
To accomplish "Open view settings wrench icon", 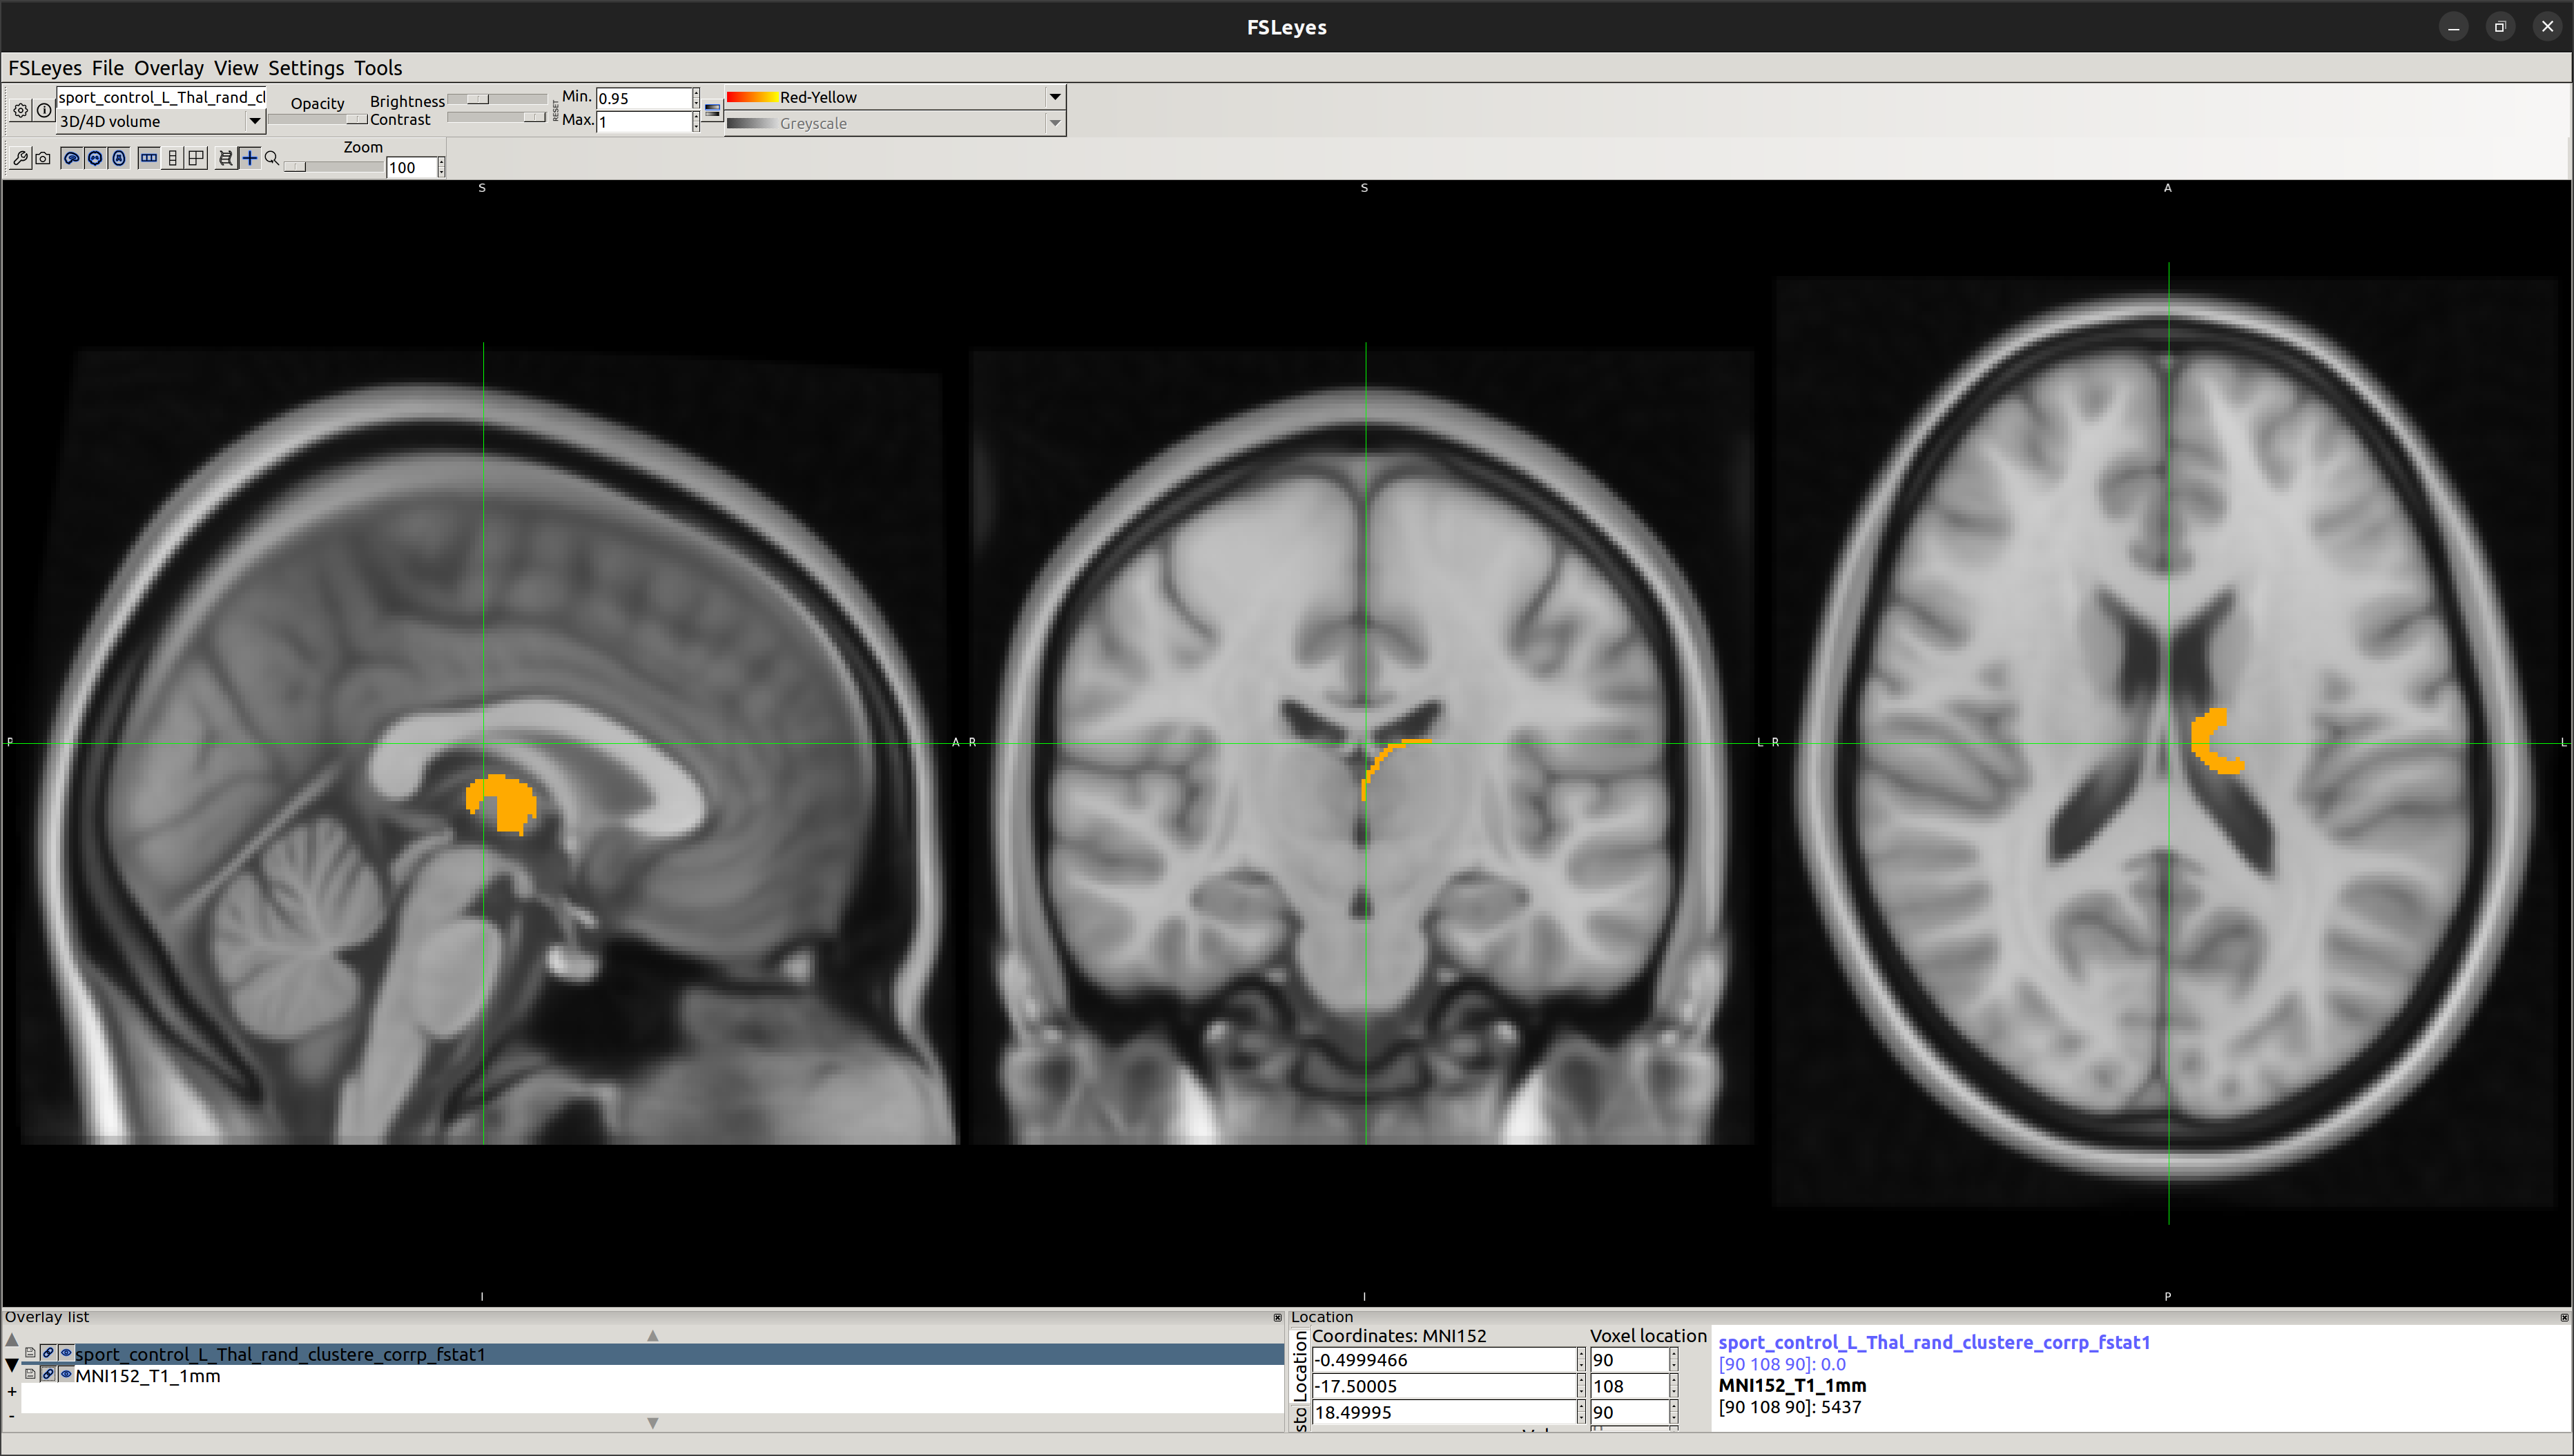I will pos(20,158).
